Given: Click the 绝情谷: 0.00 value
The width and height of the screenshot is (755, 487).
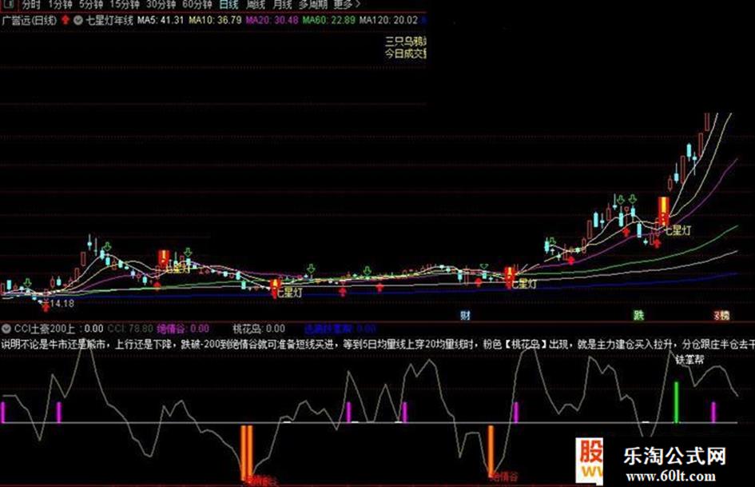Looking at the screenshot, I should click(183, 329).
